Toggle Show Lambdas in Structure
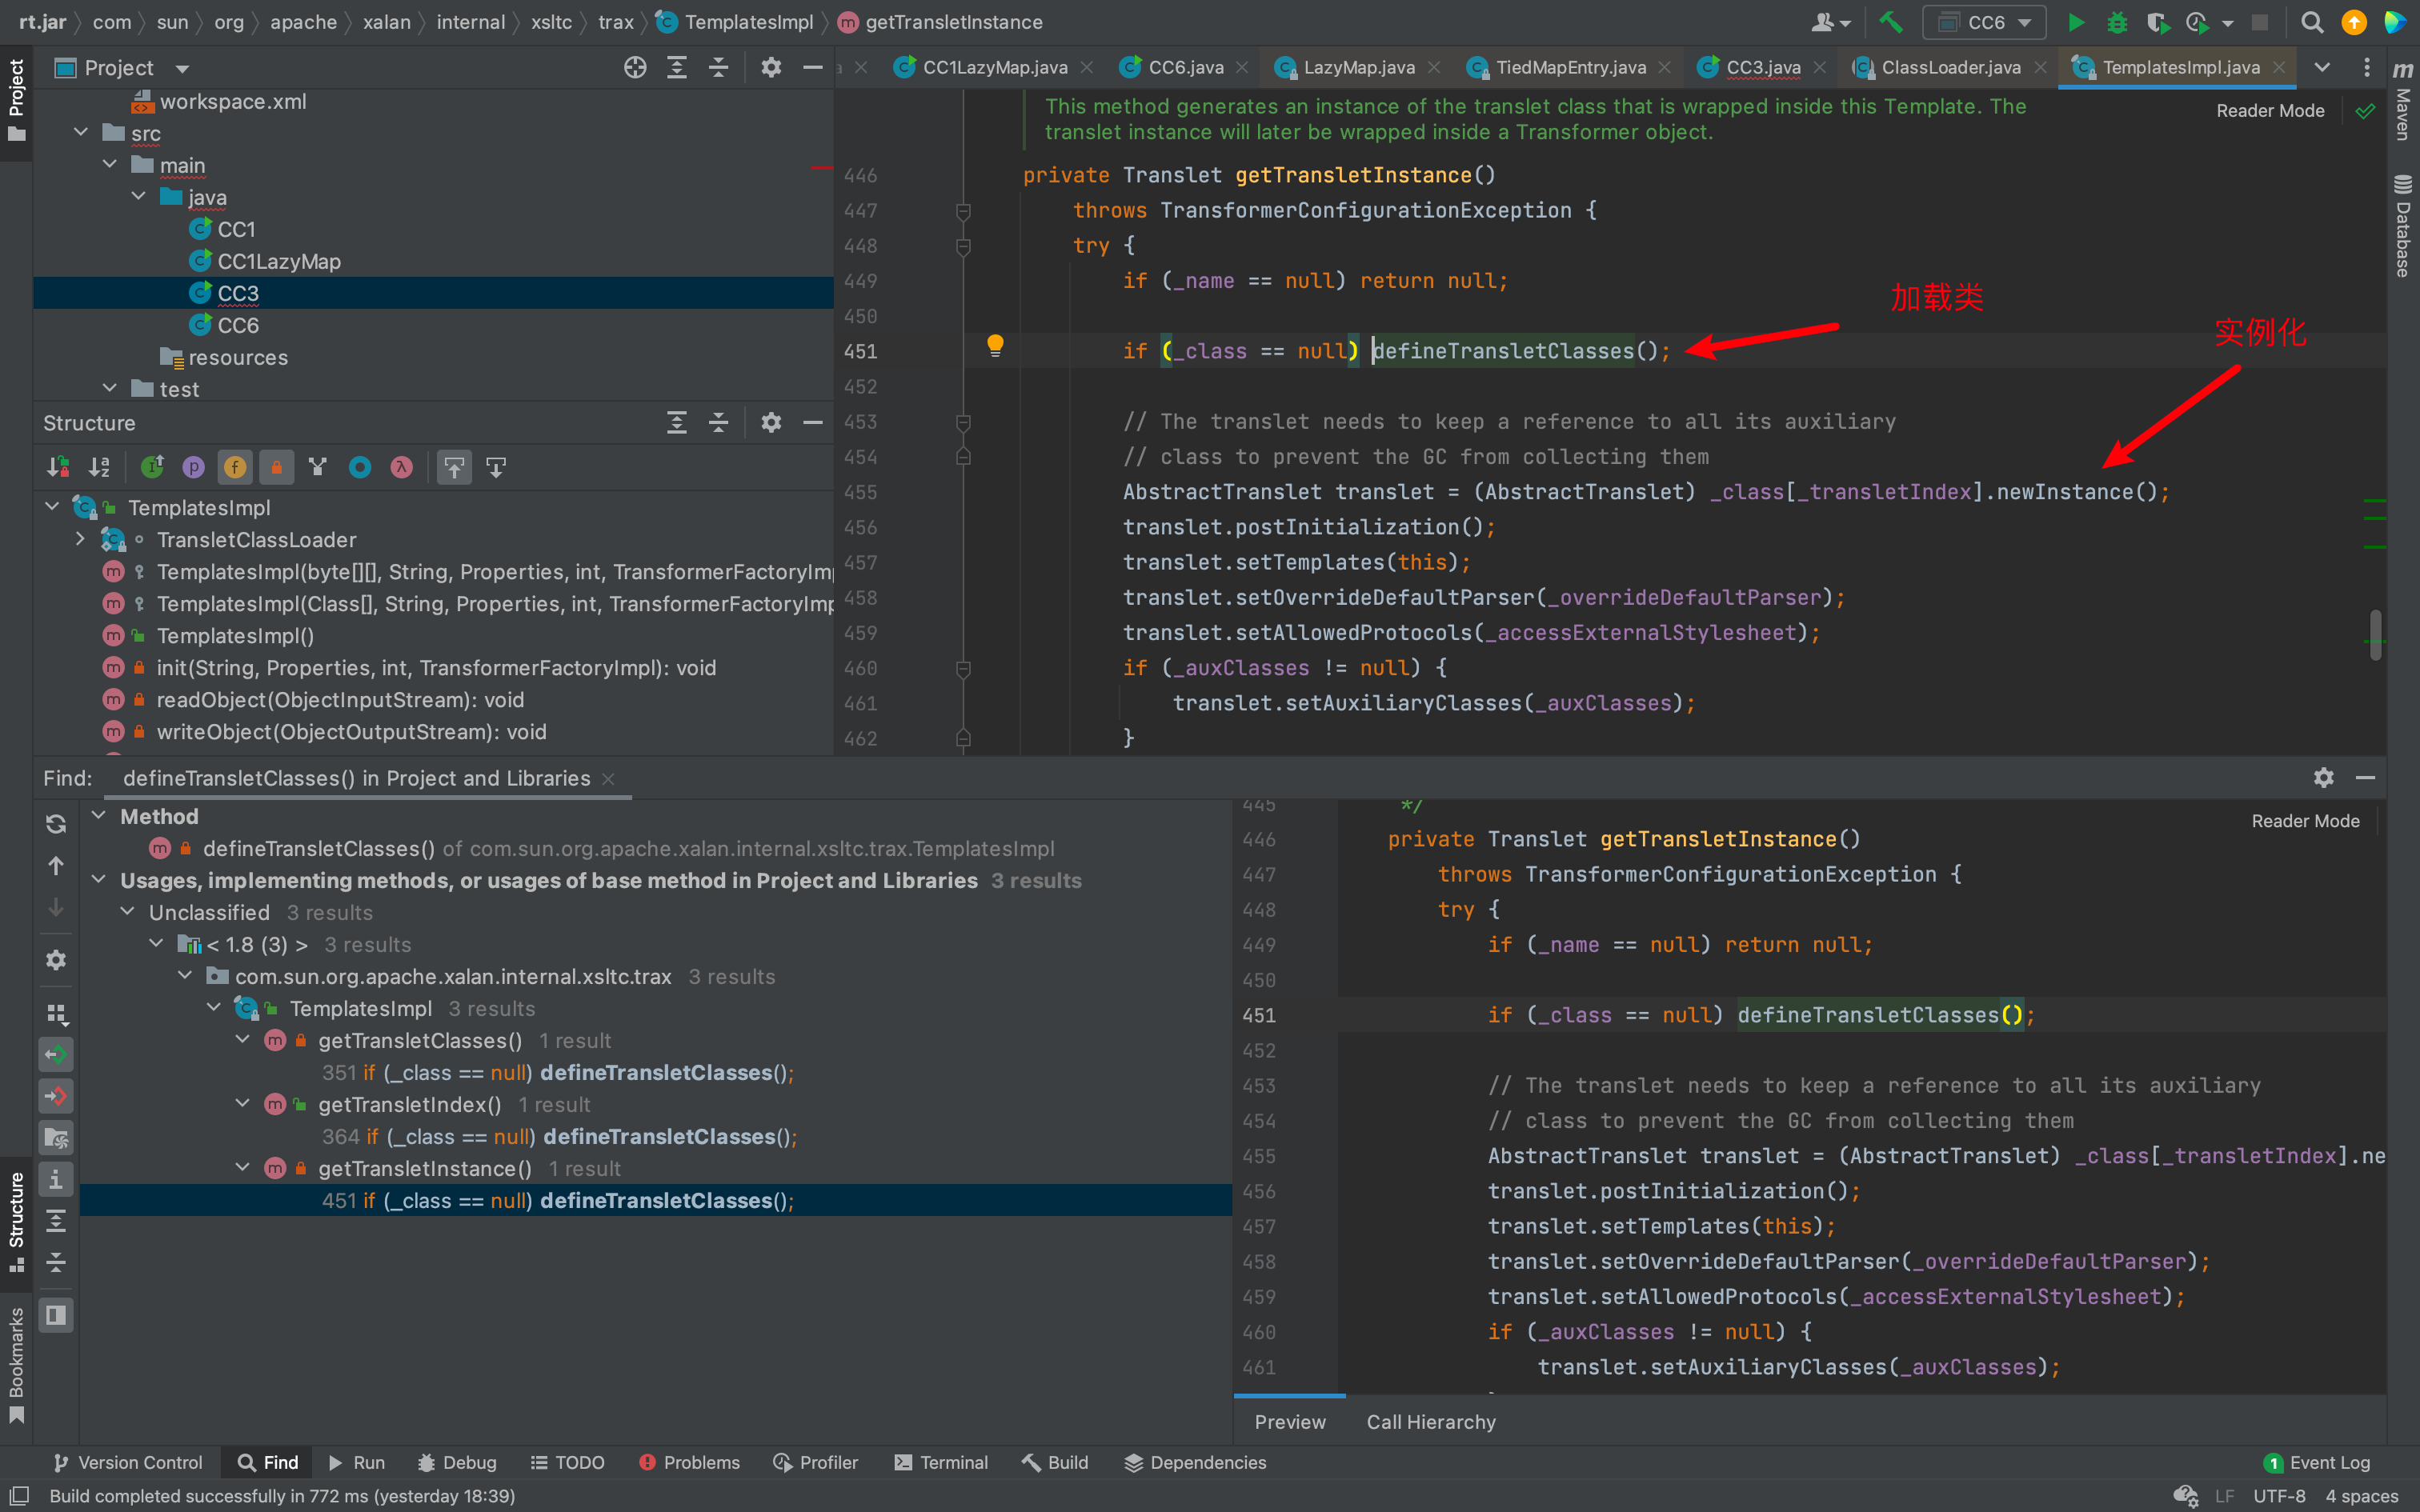 401,467
